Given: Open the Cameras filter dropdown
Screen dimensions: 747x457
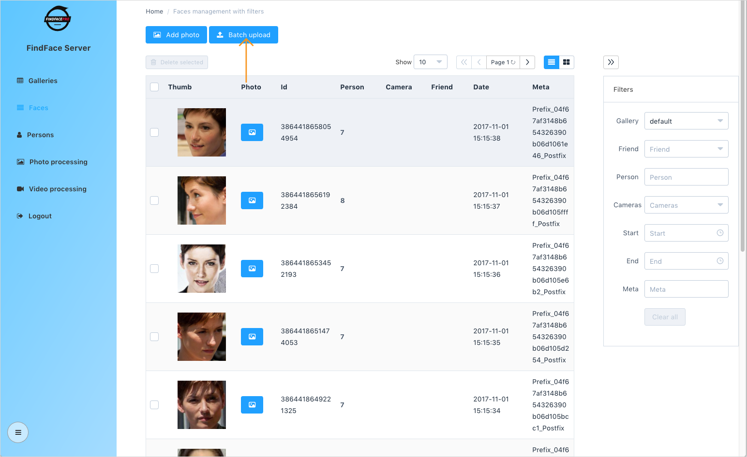Looking at the screenshot, I should click(x=687, y=205).
